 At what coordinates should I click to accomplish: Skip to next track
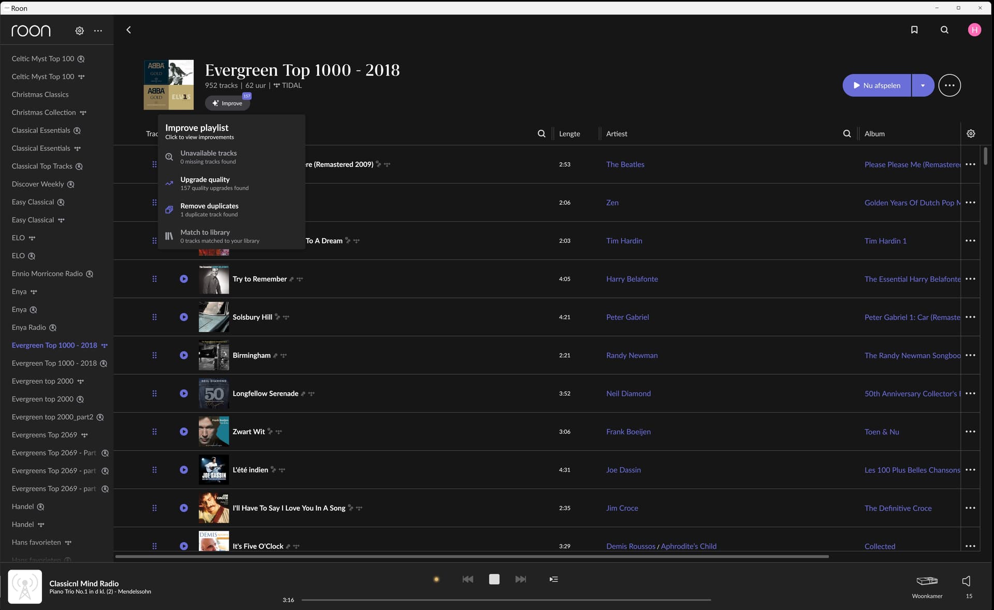pos(520,579)
